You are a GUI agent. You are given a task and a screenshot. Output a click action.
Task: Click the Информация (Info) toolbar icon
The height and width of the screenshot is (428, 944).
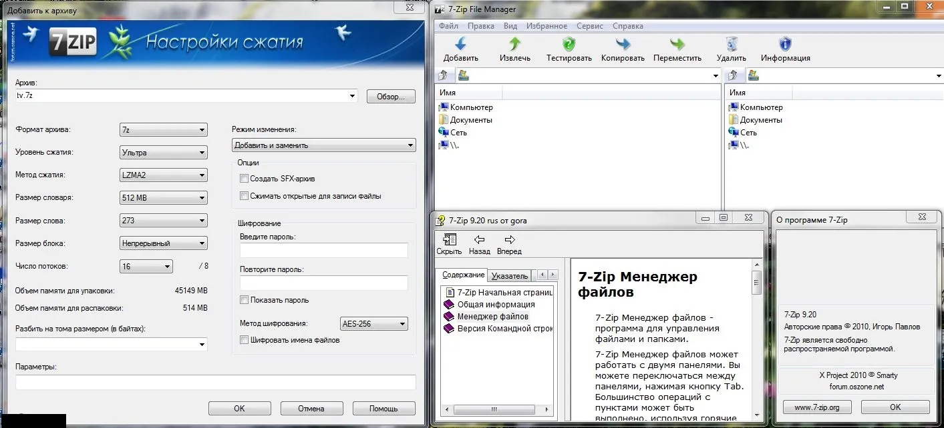tap(785, 45)
